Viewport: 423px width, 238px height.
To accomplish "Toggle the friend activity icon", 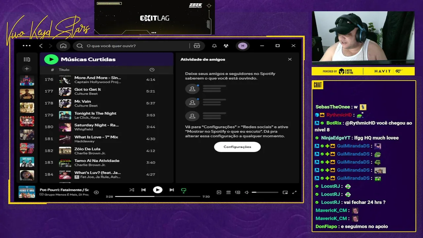I will tap(226, 46).
